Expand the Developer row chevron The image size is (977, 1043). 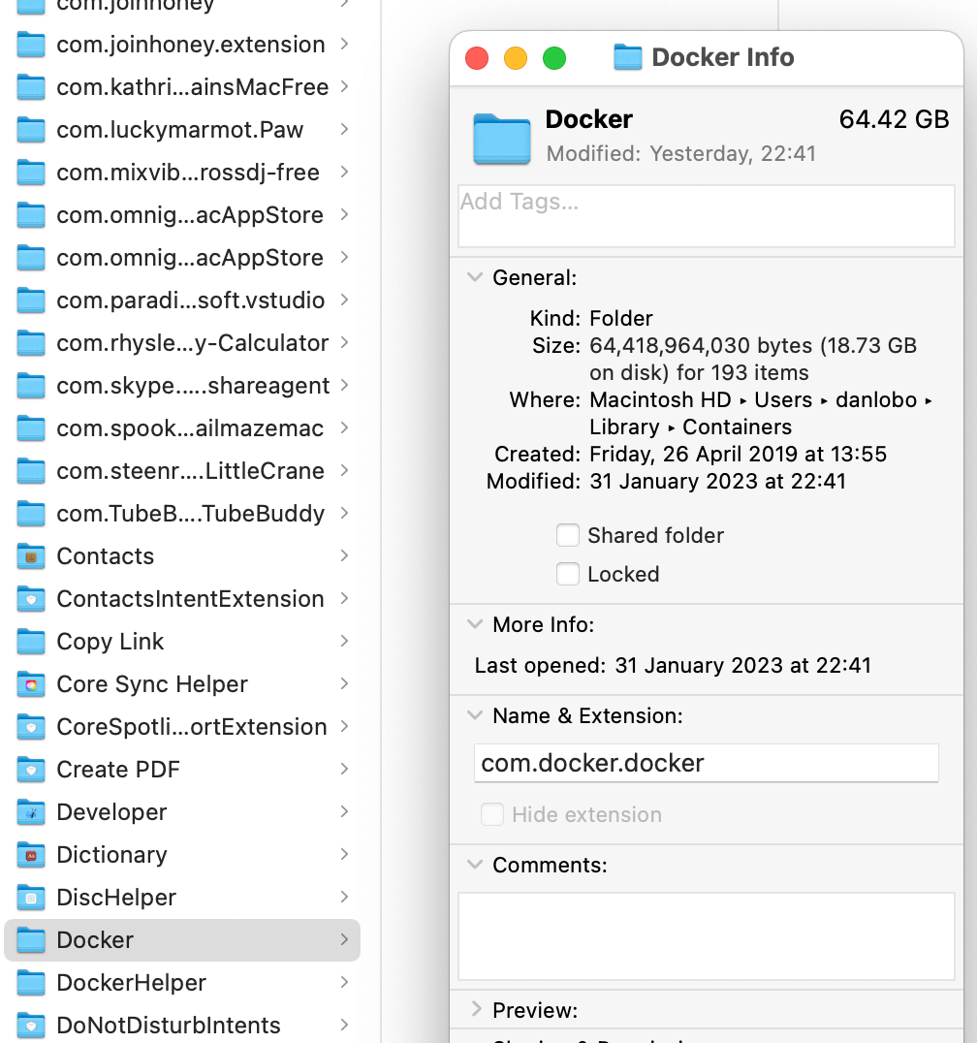click(344, 811)
